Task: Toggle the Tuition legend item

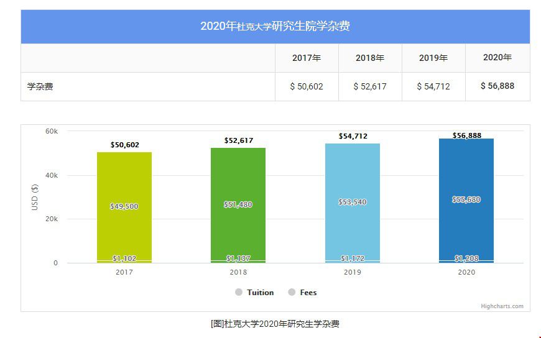Action: tap(254, 293)
